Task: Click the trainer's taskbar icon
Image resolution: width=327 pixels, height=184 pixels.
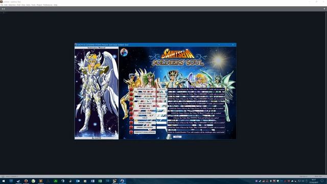Action: (123, 181)
